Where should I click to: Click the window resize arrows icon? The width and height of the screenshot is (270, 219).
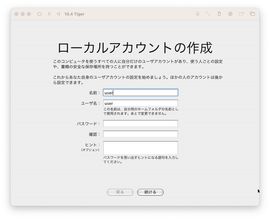(208, 14)
